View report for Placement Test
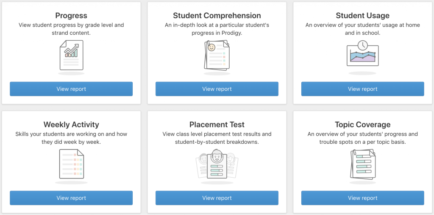 pos(217,198)
